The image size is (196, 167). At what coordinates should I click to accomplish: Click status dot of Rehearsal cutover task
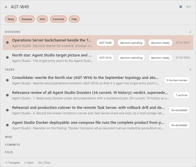7,110
